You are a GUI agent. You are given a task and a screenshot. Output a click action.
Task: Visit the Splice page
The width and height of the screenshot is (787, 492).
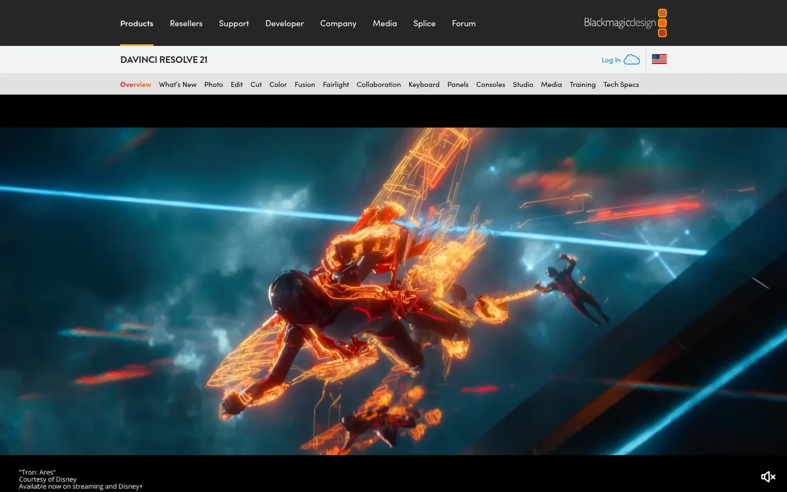tap(424, 24)
